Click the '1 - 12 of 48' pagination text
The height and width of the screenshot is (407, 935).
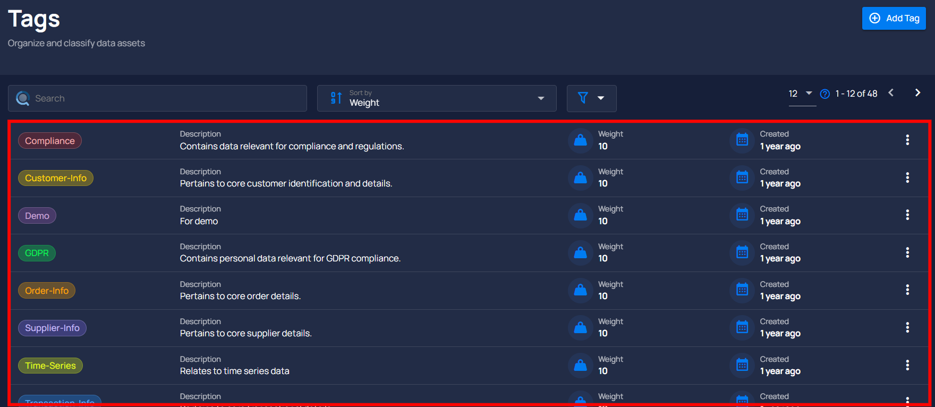tap(856, 94)
